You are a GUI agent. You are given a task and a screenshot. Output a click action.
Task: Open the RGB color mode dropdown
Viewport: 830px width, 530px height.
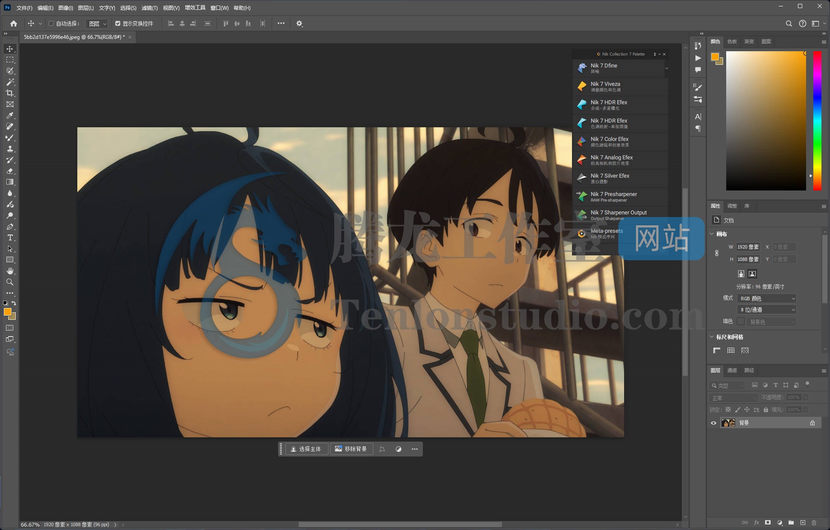coord(767,298)
